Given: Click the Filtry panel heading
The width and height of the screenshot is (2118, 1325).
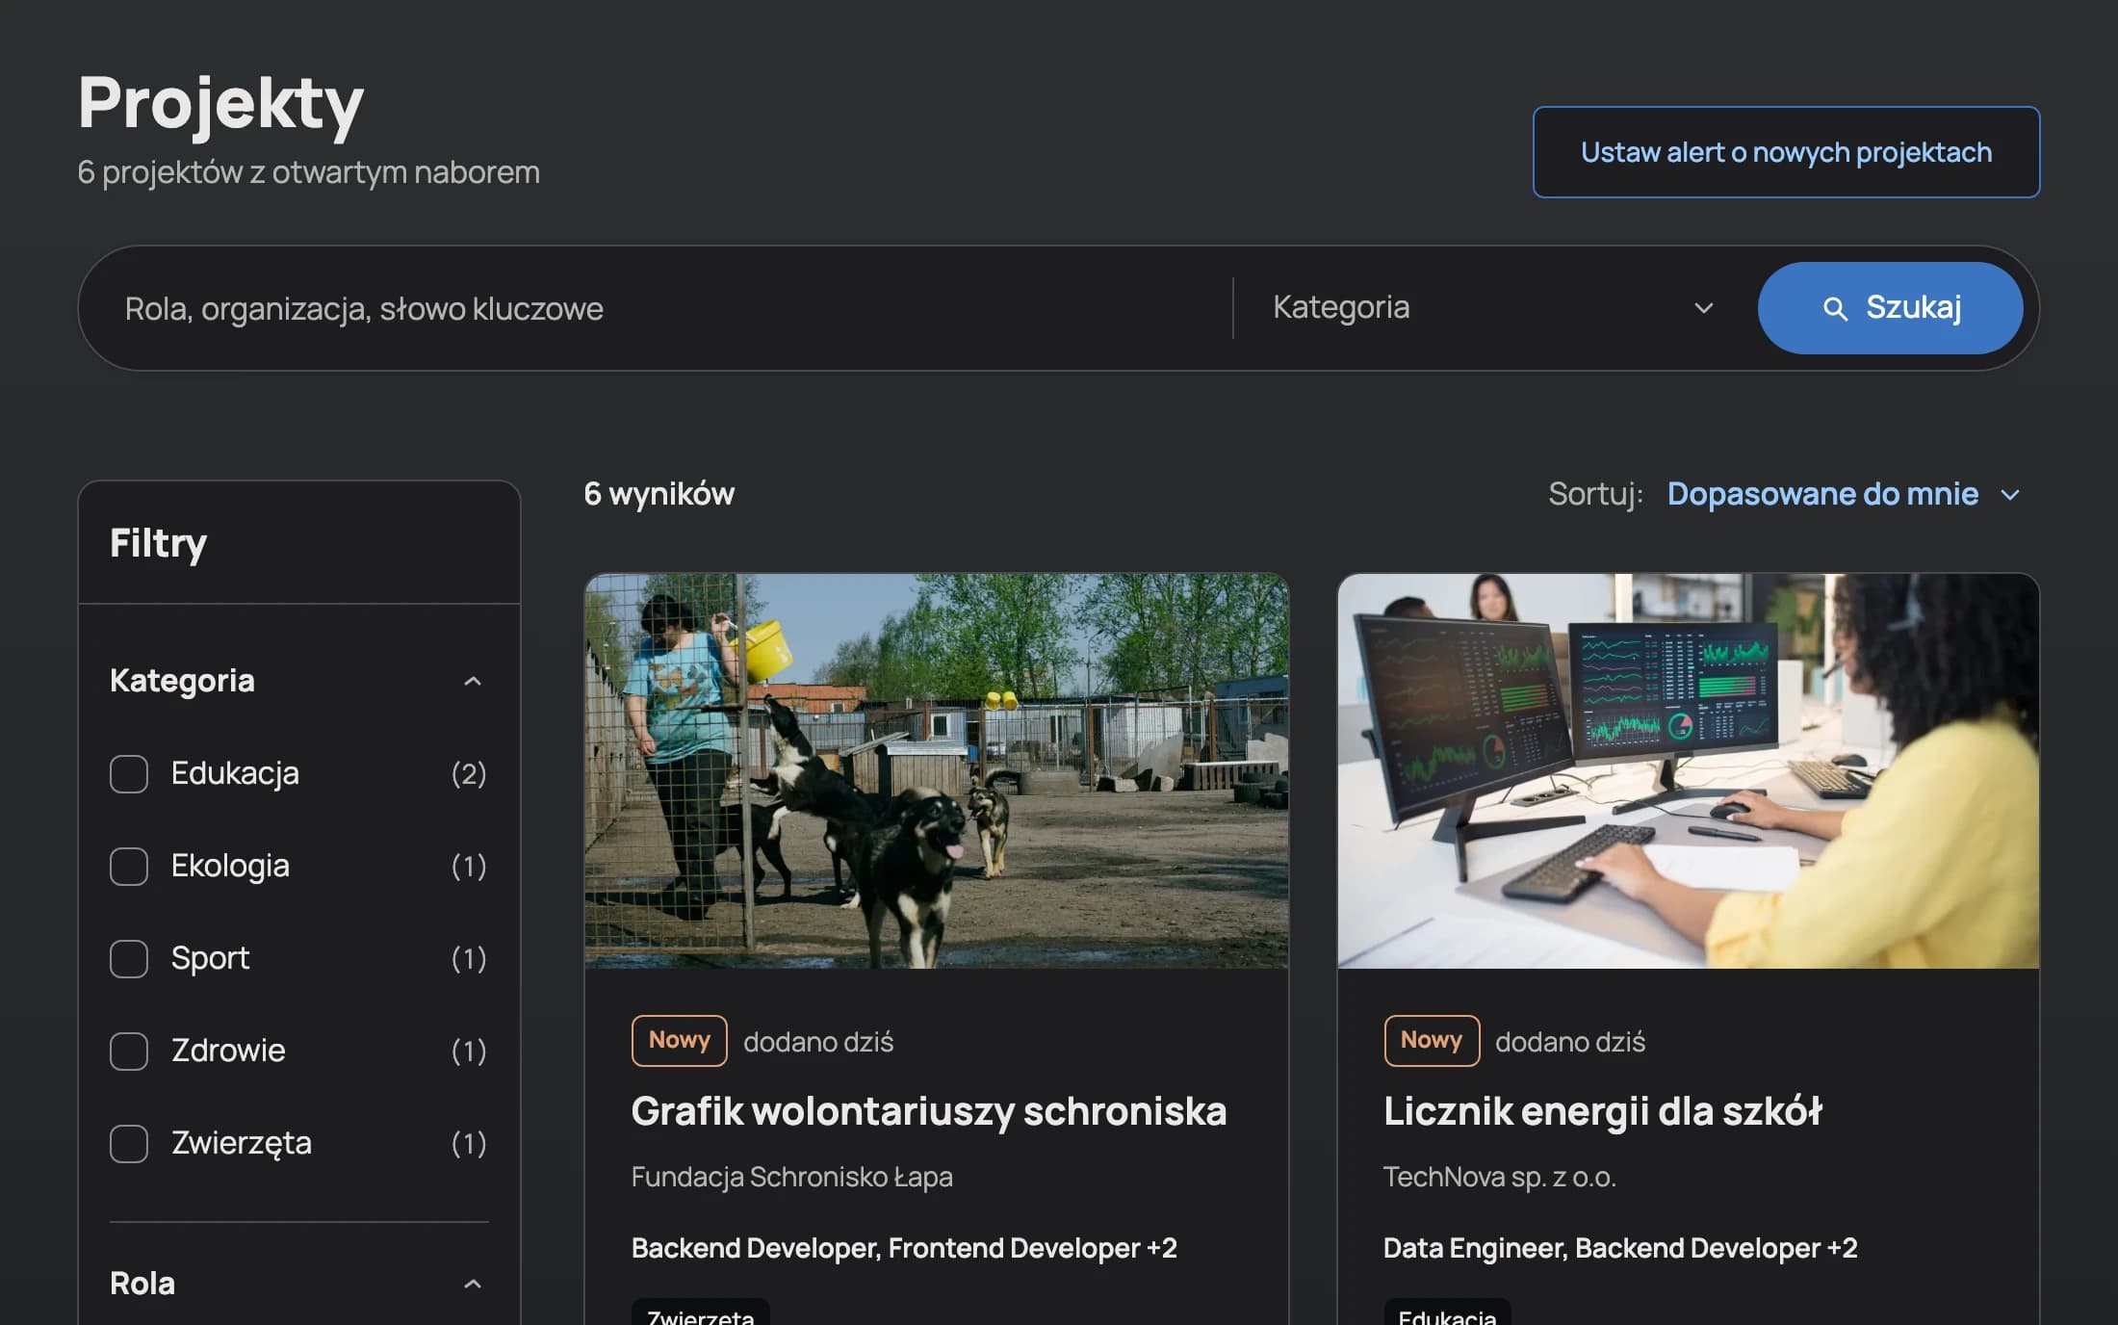Looking at the screenshot, I should (159, 543).
